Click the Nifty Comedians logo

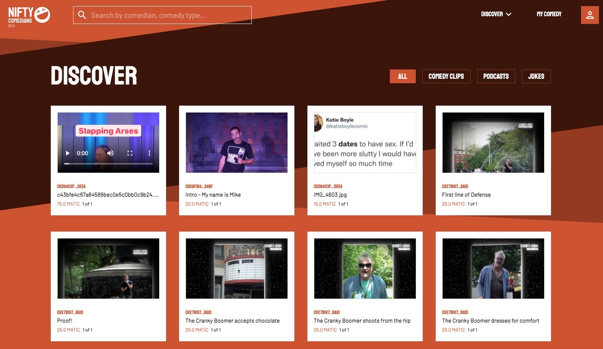tap(29, 17)
